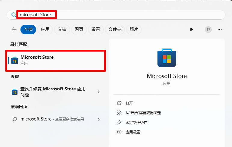Open the three-dot more options menu
The height and width of the screenshot is (147, 232).
pos(220,30)
